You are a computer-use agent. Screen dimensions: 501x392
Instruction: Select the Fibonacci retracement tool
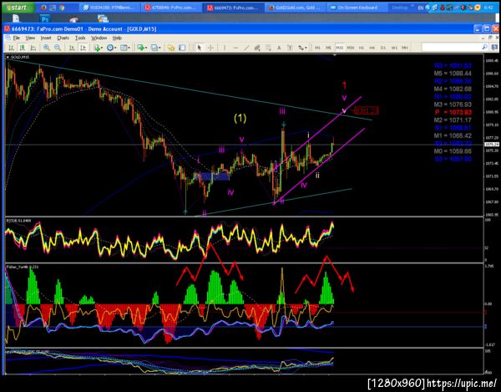click(268, 48)
